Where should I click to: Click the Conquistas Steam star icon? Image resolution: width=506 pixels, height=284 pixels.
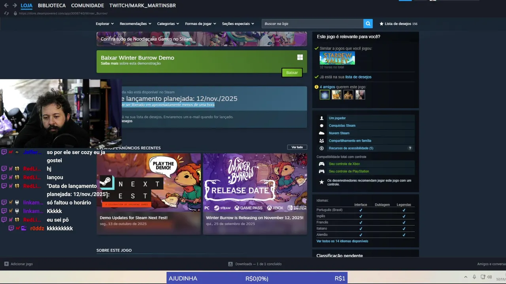pyautogui.click(x=321, y=125)
